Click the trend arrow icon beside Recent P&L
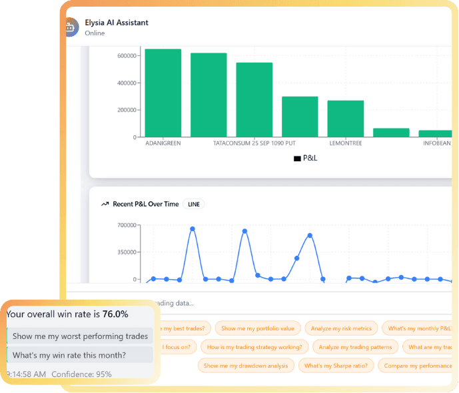 (105, 204)
